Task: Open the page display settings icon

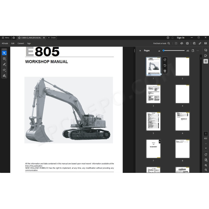Action: 206,160
